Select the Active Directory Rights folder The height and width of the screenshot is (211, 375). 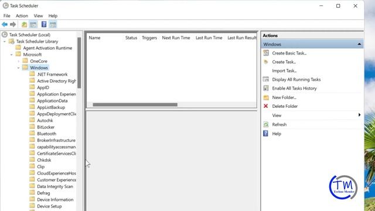coord(56,81)
